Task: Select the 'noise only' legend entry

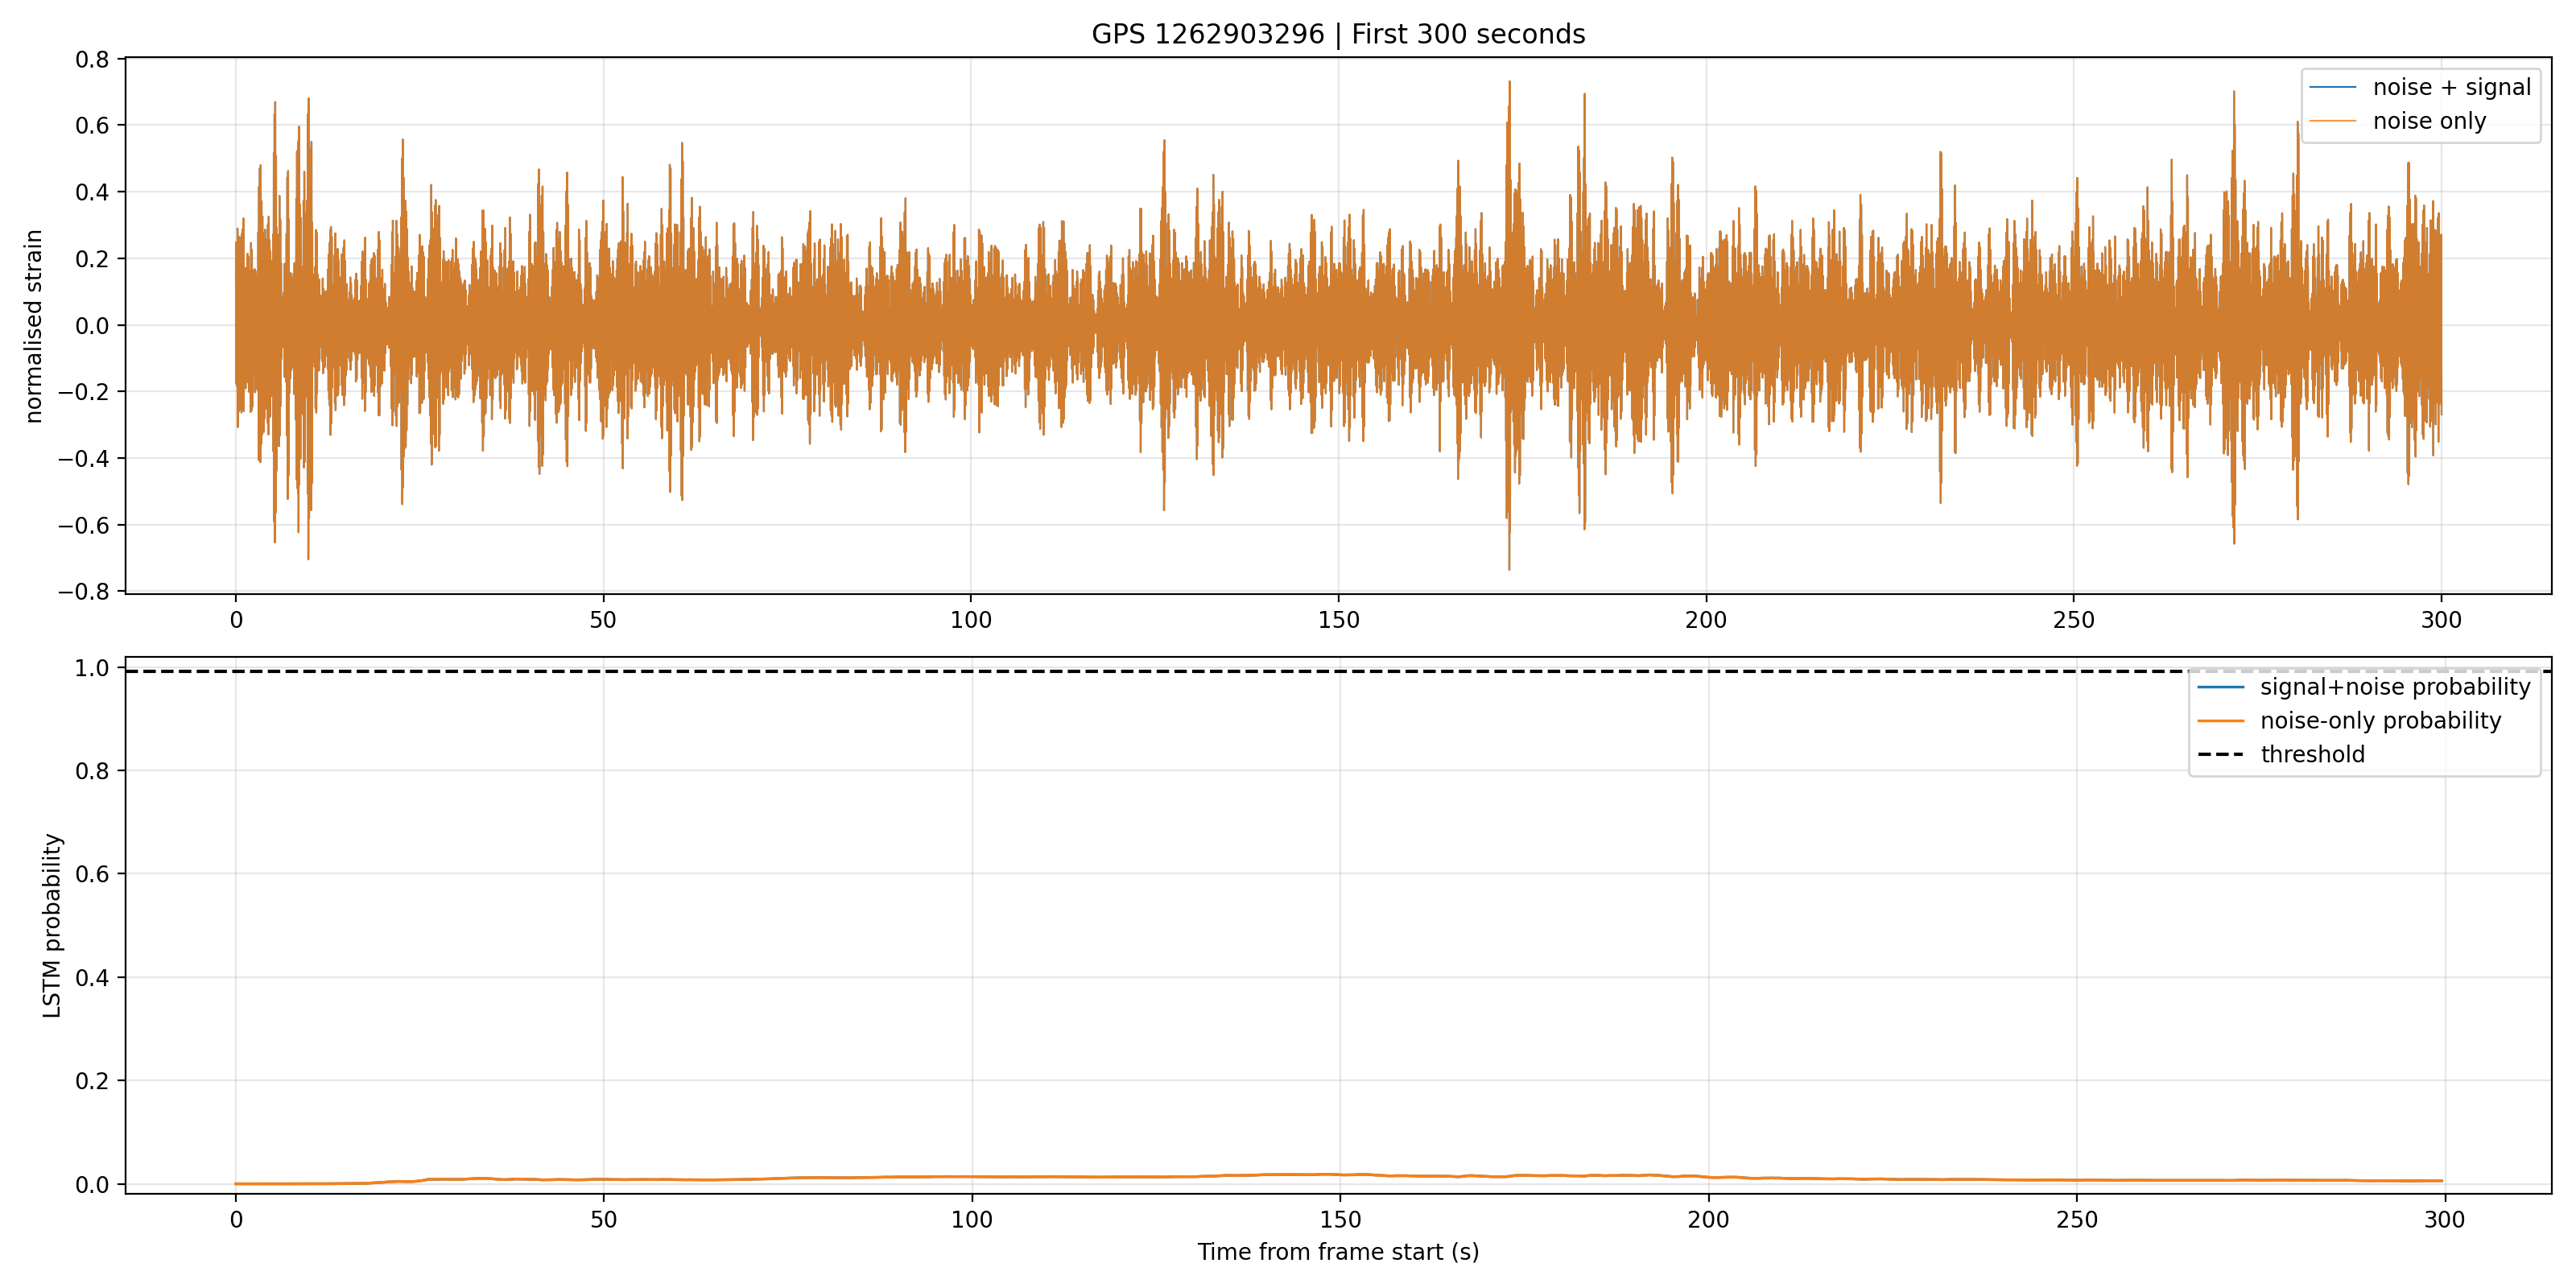Action: (2398, 121)
